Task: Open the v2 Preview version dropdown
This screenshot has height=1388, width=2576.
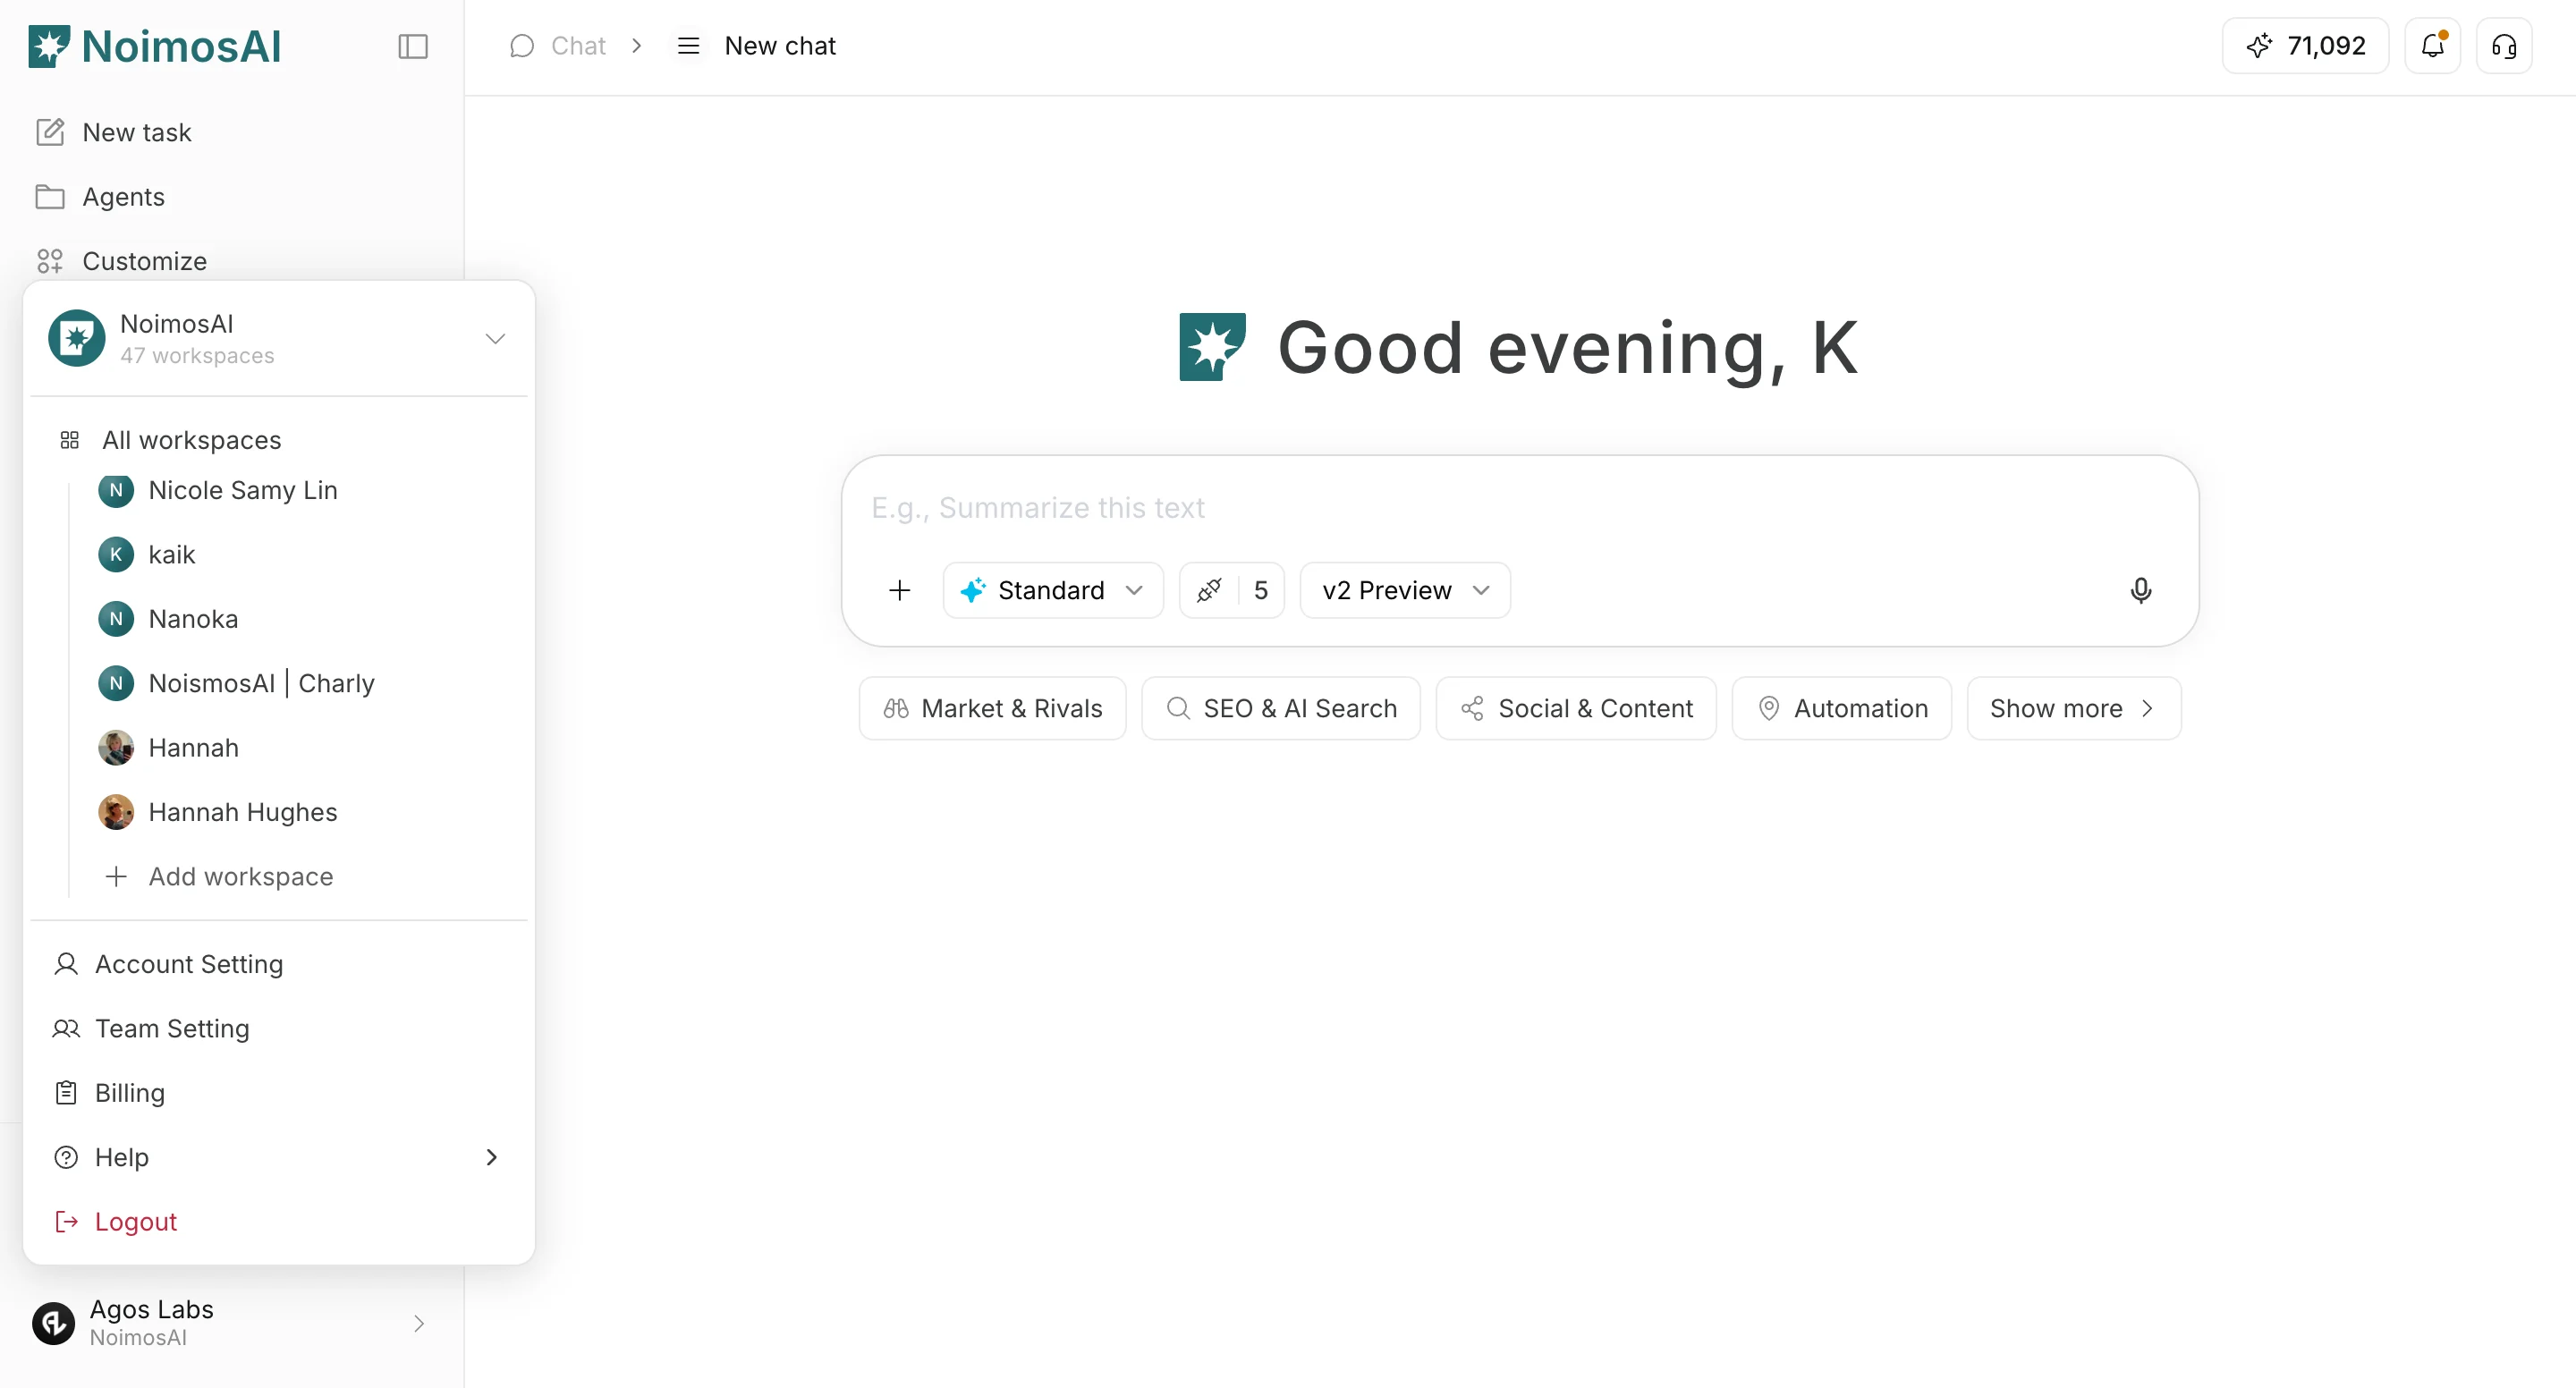Action: [x=1404, y=590]
